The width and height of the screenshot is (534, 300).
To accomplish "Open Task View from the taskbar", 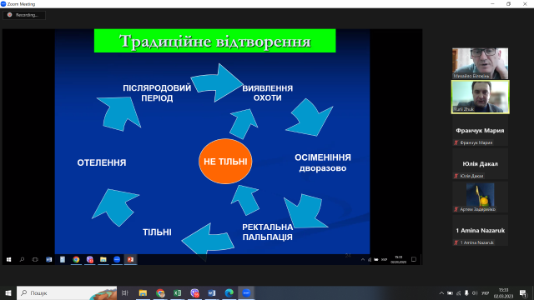I will click(x=125, y=292).
